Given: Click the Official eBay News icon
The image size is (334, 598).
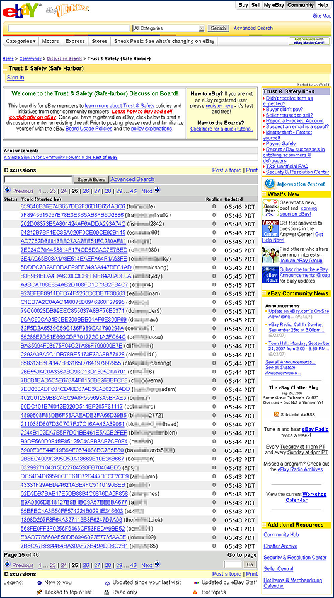Looking at the screenshot, I should tap(270, 275).
